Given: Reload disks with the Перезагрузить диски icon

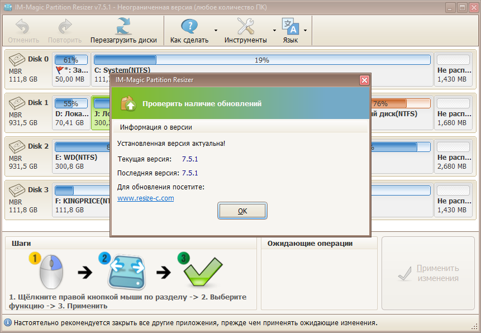Looking at the screenshot, I should coord(123,26).
